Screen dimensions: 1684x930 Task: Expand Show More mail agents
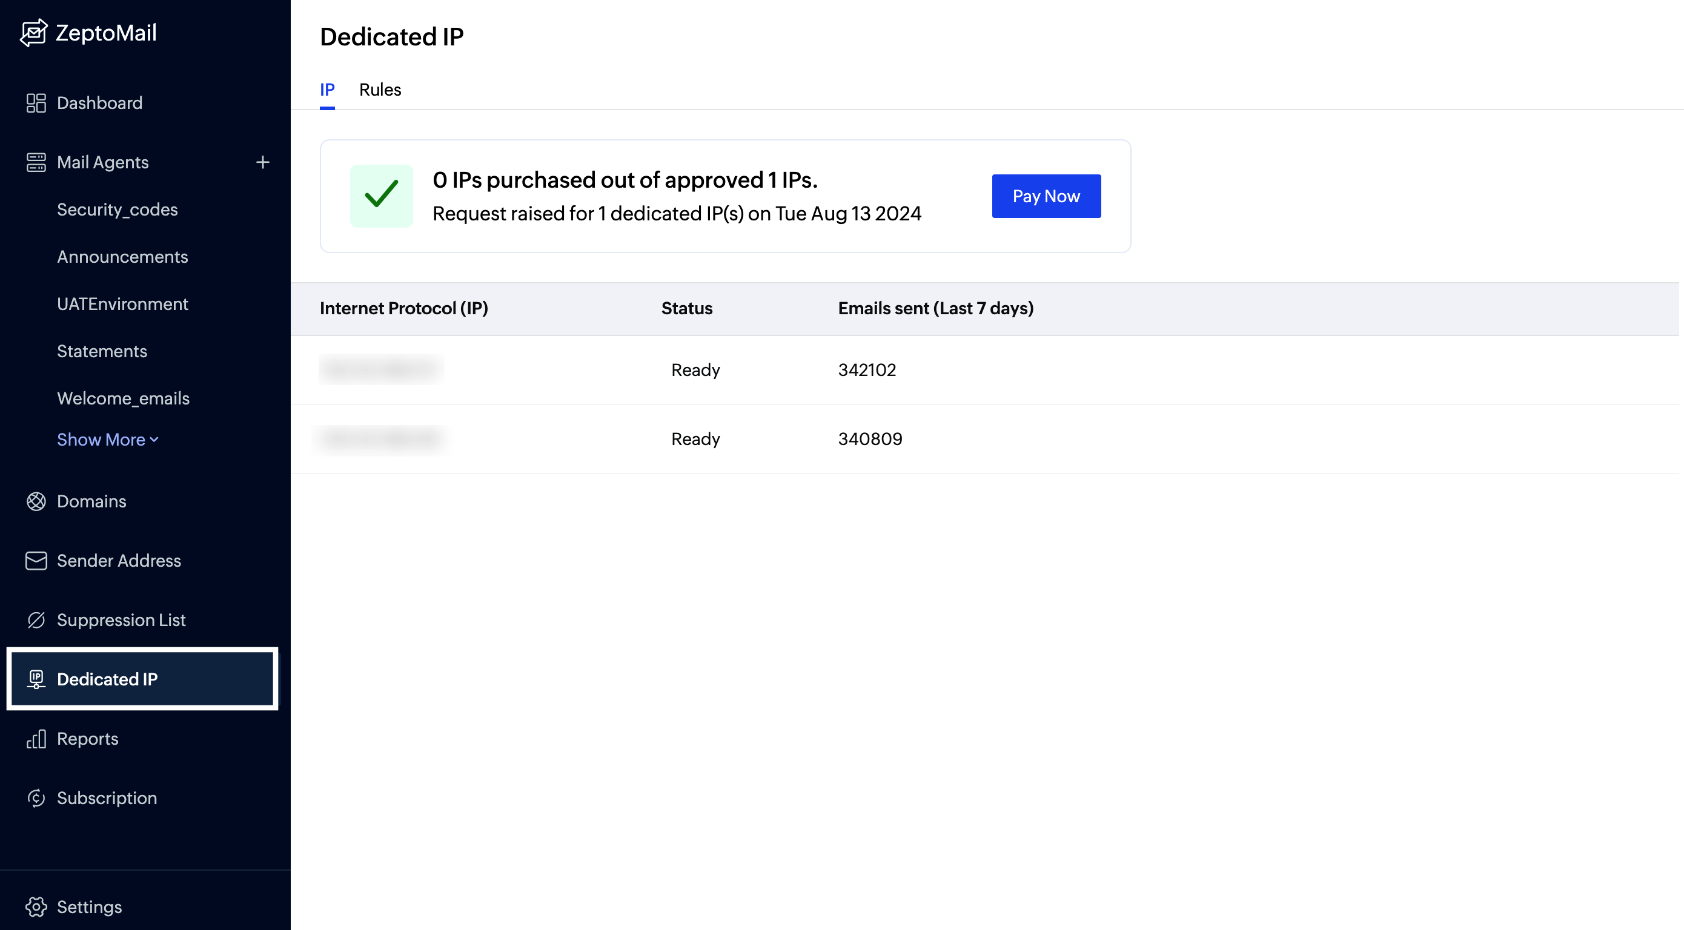(x=108, y=440)
